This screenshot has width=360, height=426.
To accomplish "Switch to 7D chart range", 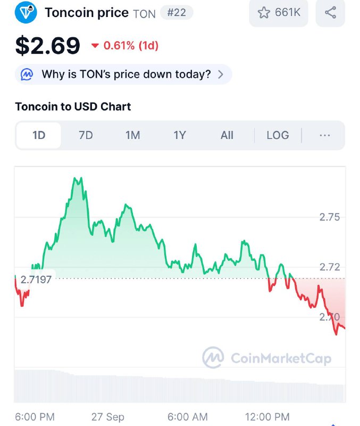I will pyautogui.click(x=86, y=135).
